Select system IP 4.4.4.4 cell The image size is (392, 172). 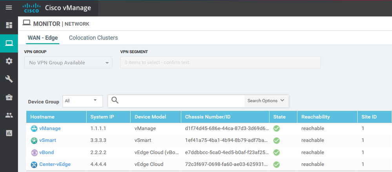click(98, 165)
